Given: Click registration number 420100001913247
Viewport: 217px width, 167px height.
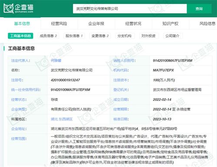Looking at the screenshot, I should [65, 80].
